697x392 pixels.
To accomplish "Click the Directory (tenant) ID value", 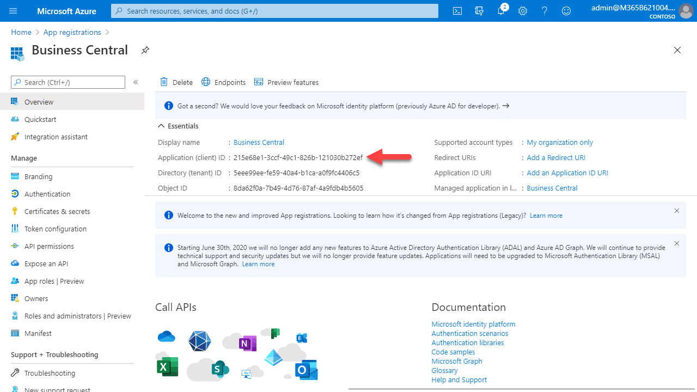I will pyautogui.click(x=296, y=173).
